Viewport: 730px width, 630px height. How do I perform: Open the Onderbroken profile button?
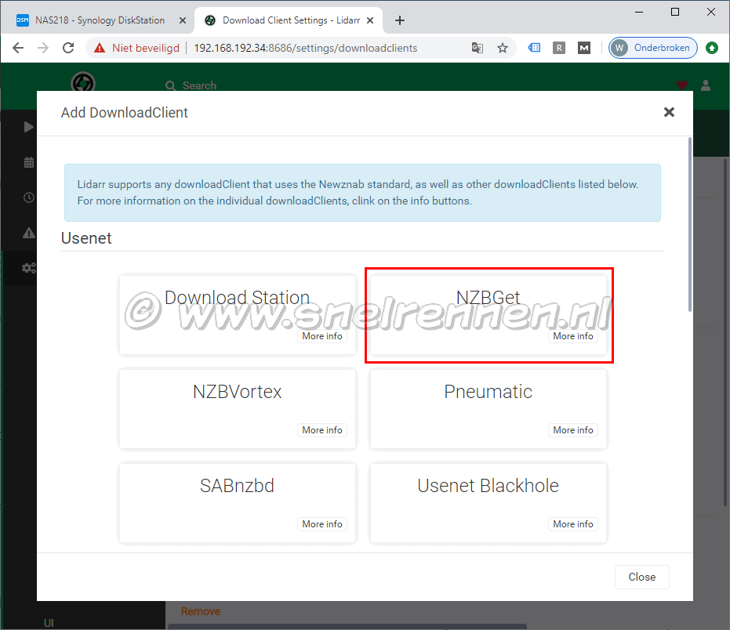pos(652,48)
